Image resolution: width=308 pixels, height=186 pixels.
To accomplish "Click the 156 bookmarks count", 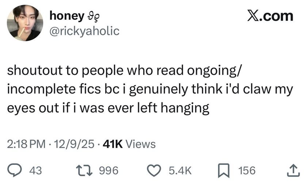I will [247, 170].
